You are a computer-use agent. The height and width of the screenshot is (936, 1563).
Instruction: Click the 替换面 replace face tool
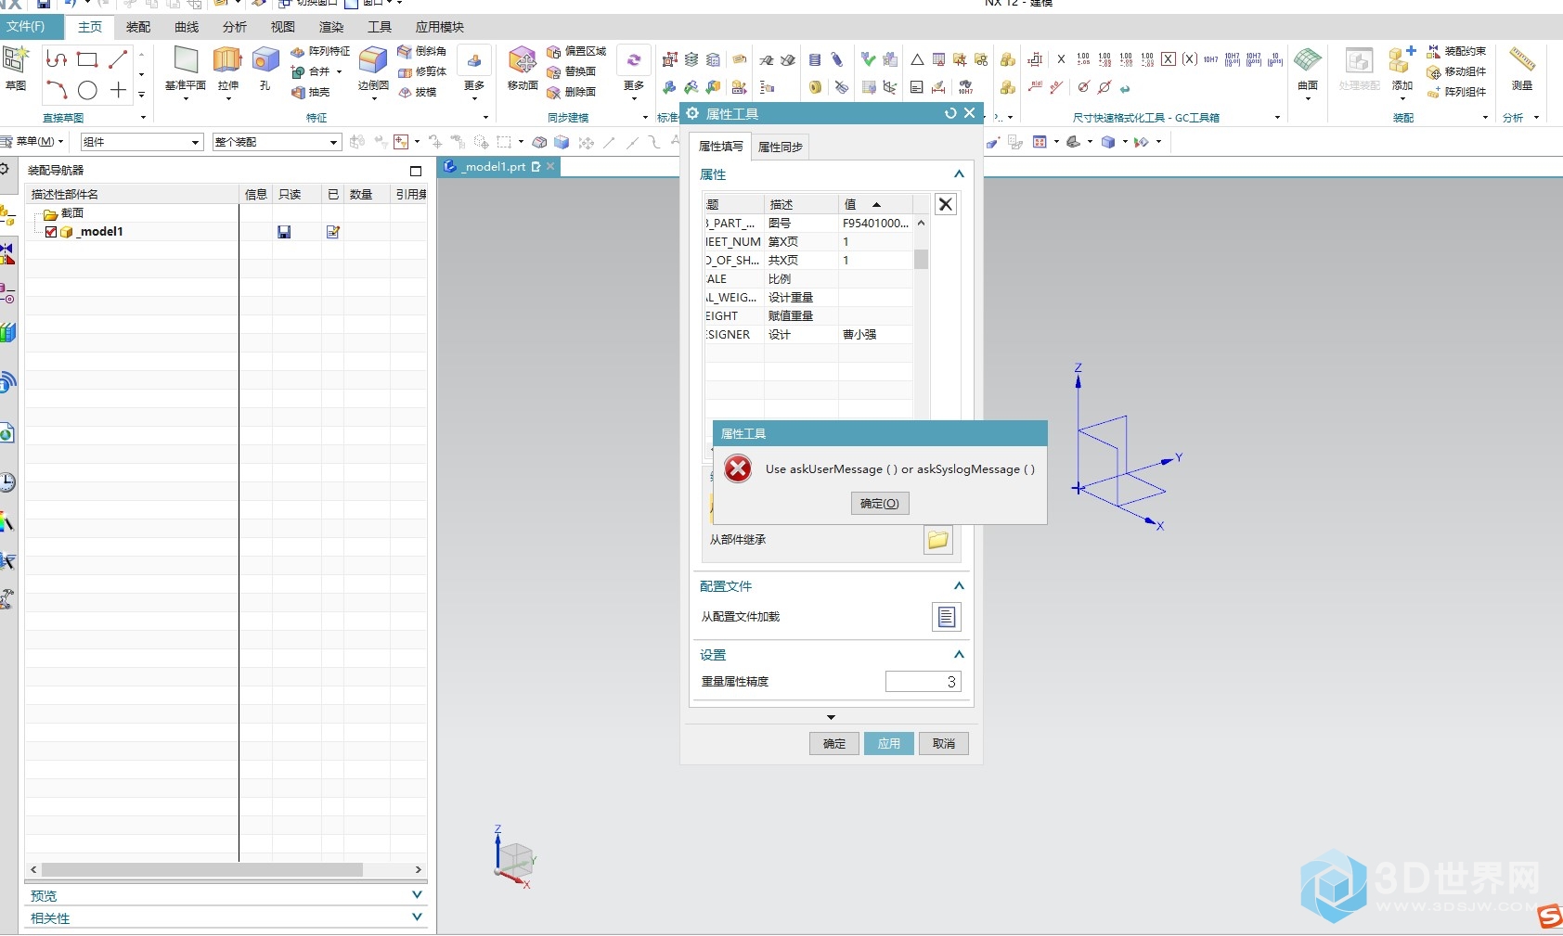tap(572, 72)
